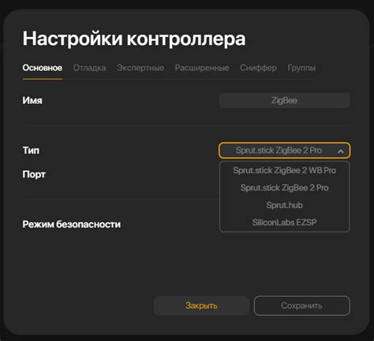This screenshot has height=341, width=374.
Task: Click the Закрыть button
Action: click(201, 306)
